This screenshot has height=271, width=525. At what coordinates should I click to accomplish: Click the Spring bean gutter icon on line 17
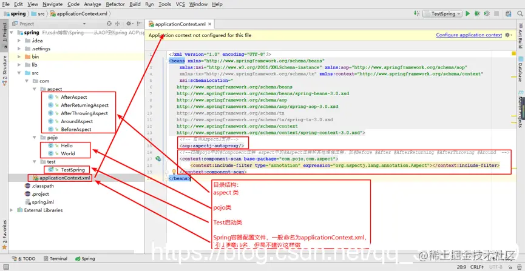(x=158, y=159)
